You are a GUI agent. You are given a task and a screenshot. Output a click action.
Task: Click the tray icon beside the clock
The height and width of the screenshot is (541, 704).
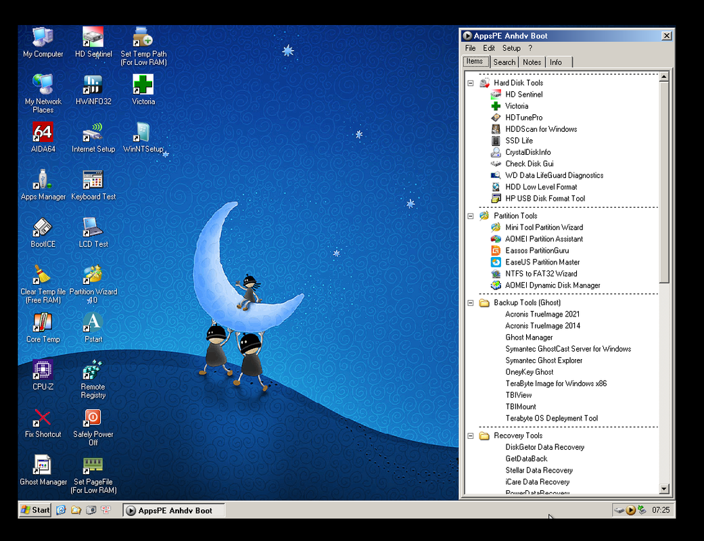642,510
